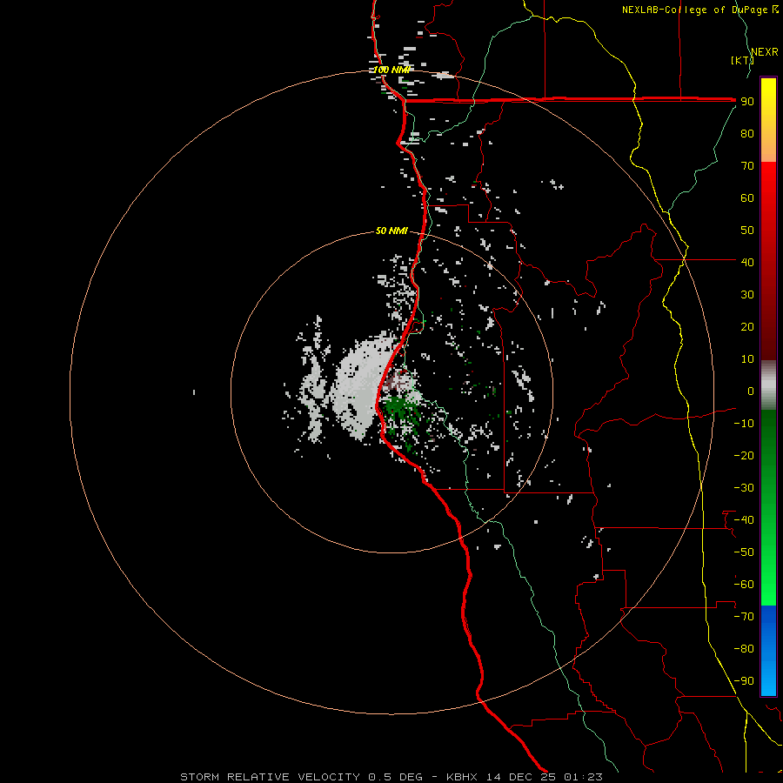Pick the yellow segment of the velocity color bar
The image size is (783, 783).
[x=768, y=97]
